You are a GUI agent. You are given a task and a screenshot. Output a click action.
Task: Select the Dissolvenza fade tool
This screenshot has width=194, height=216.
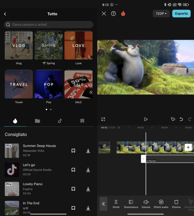(x=131, y=204)
